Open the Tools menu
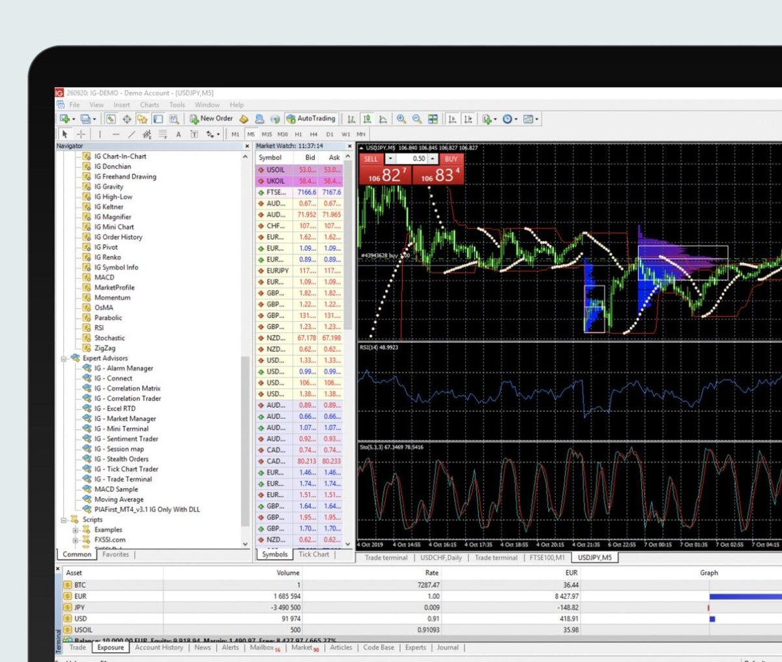This screenshot has width=782, height=662. pos(177,104)
